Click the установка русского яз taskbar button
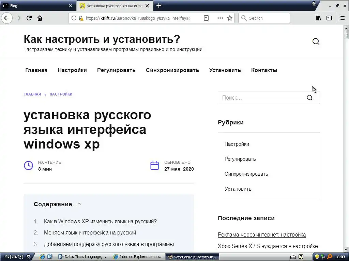Viewport: 349px width, 261px height. click(193, 257)
